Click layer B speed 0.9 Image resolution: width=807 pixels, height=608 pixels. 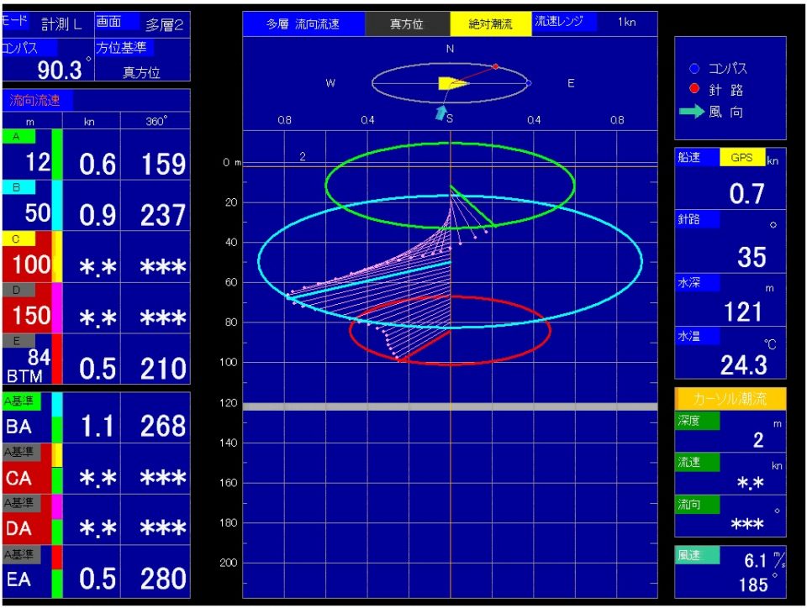(98, 215)
